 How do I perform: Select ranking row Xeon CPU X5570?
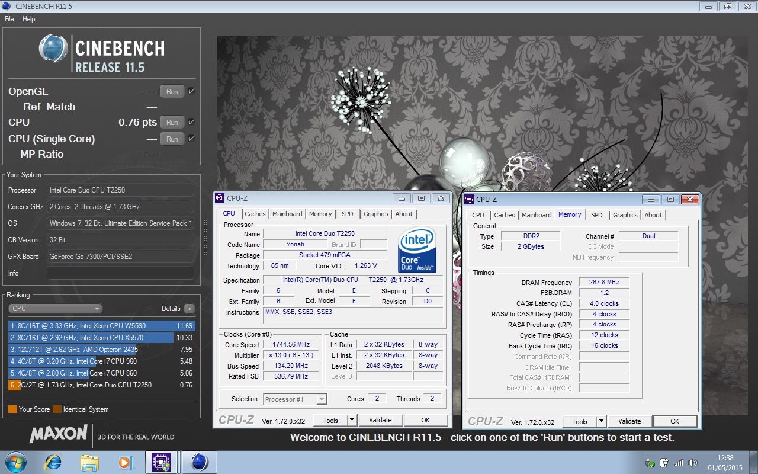pos(101,338)
